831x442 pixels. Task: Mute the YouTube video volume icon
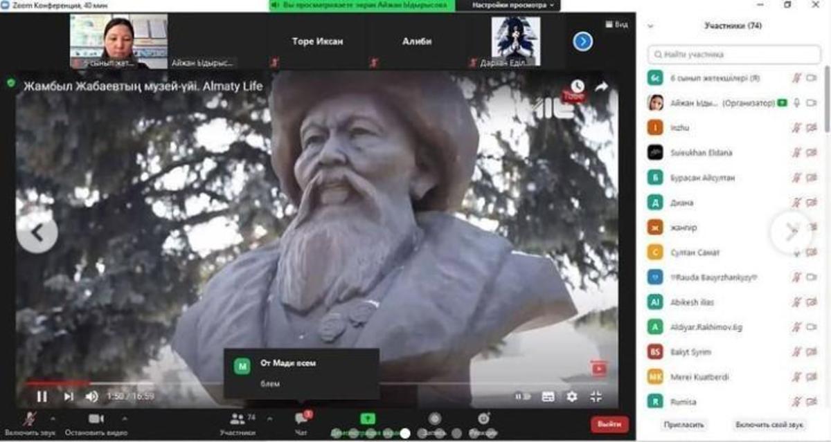(91, 396)
